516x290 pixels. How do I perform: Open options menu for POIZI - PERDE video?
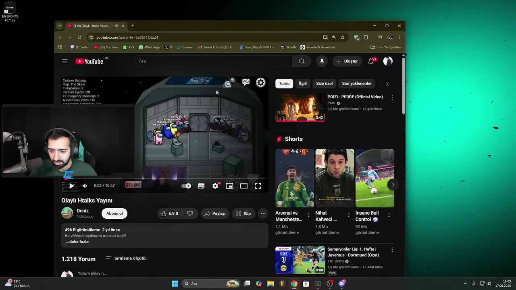coord(392,97)
